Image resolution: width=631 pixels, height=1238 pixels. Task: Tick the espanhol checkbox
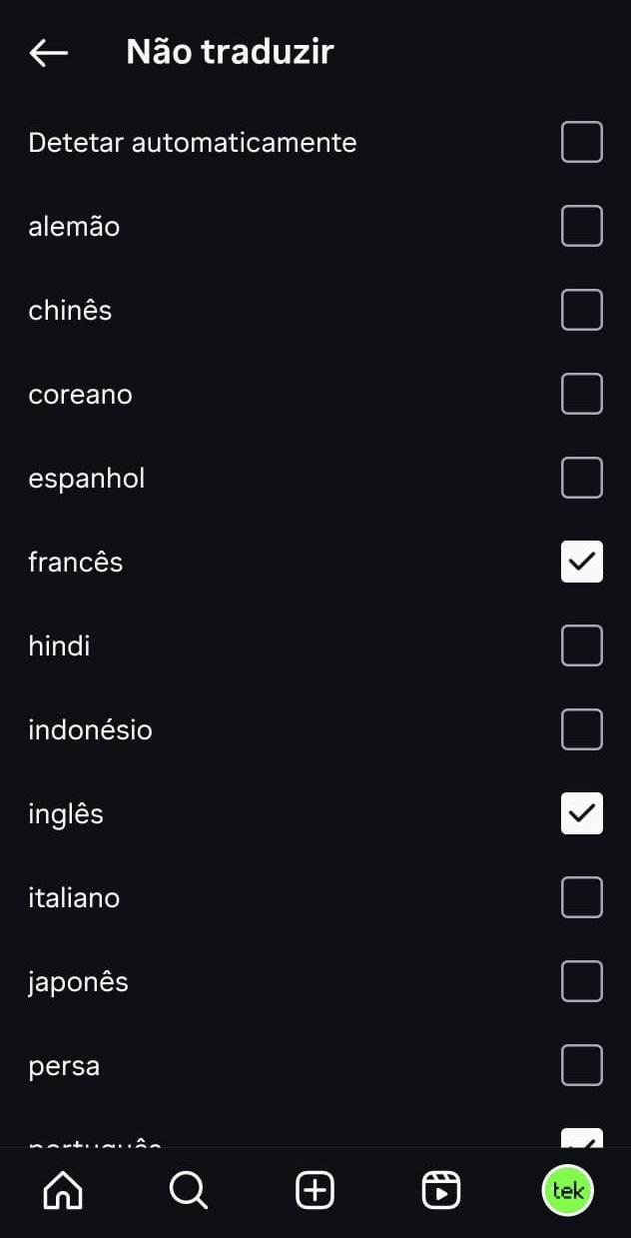point(581,478)
